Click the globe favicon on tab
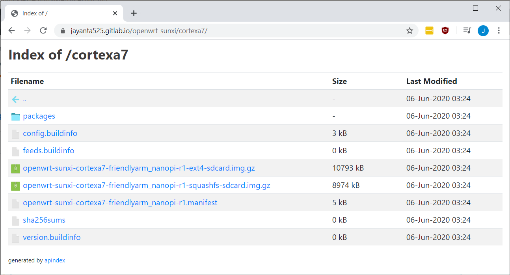 [x=15, y=13]
